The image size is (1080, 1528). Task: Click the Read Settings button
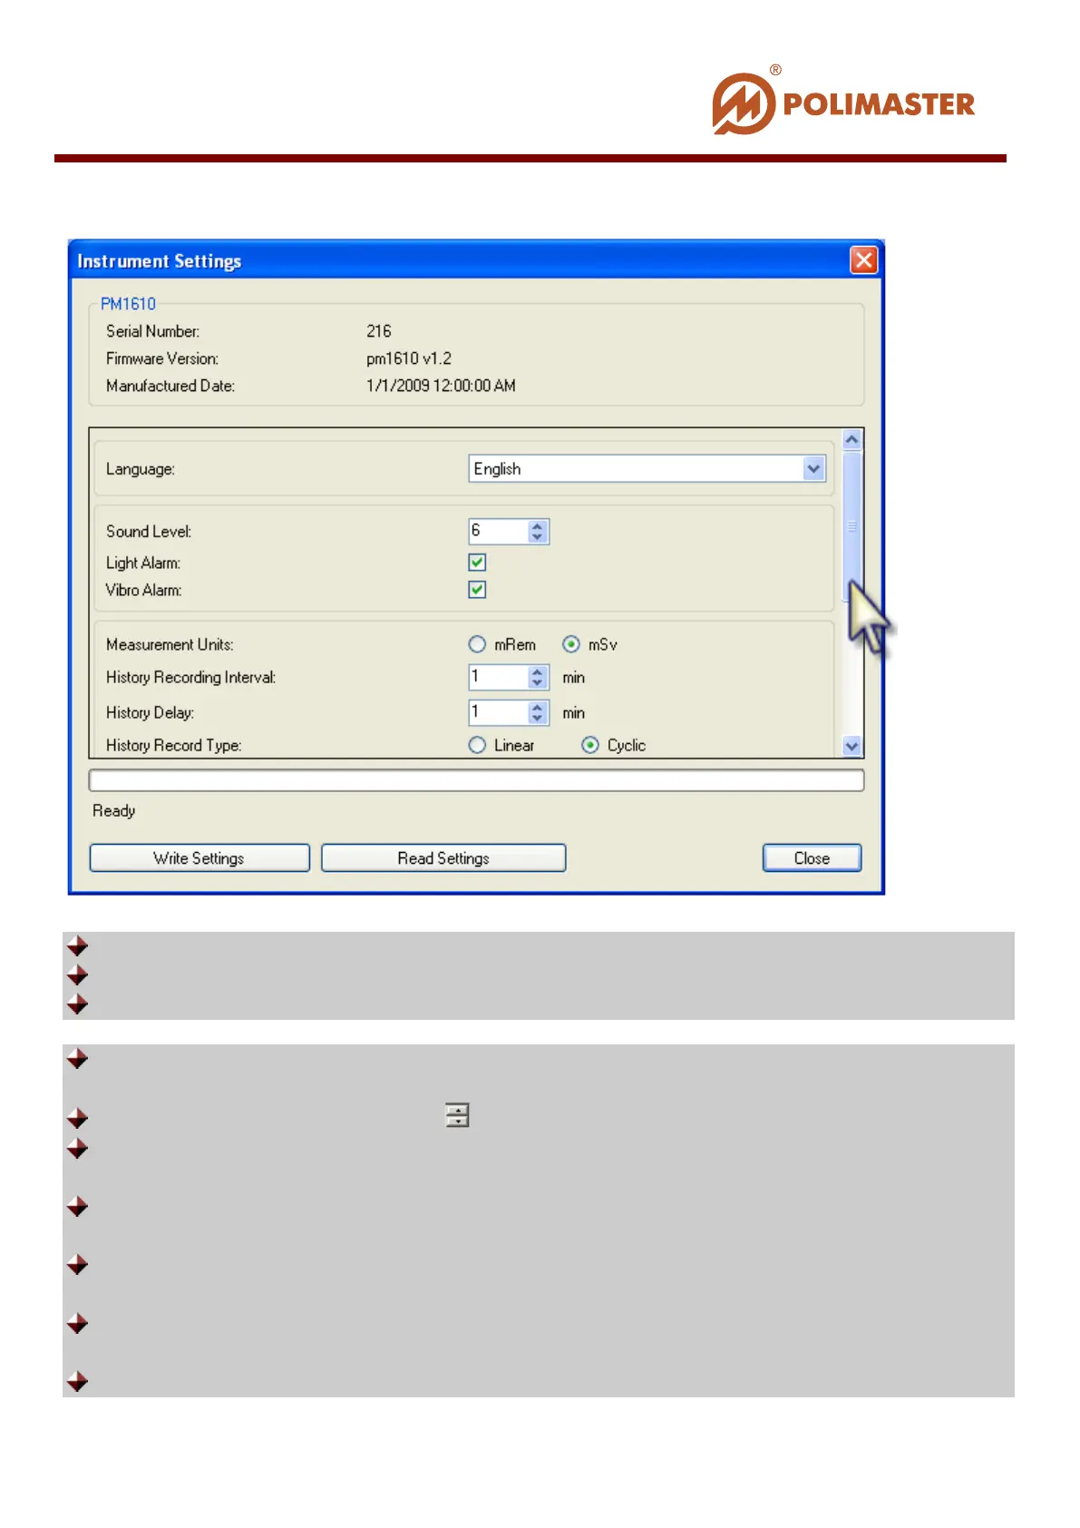click(x=443, y=858)
